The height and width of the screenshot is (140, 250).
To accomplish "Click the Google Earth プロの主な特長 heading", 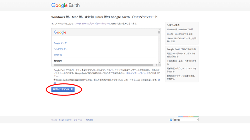I will (x=182, y=49).
